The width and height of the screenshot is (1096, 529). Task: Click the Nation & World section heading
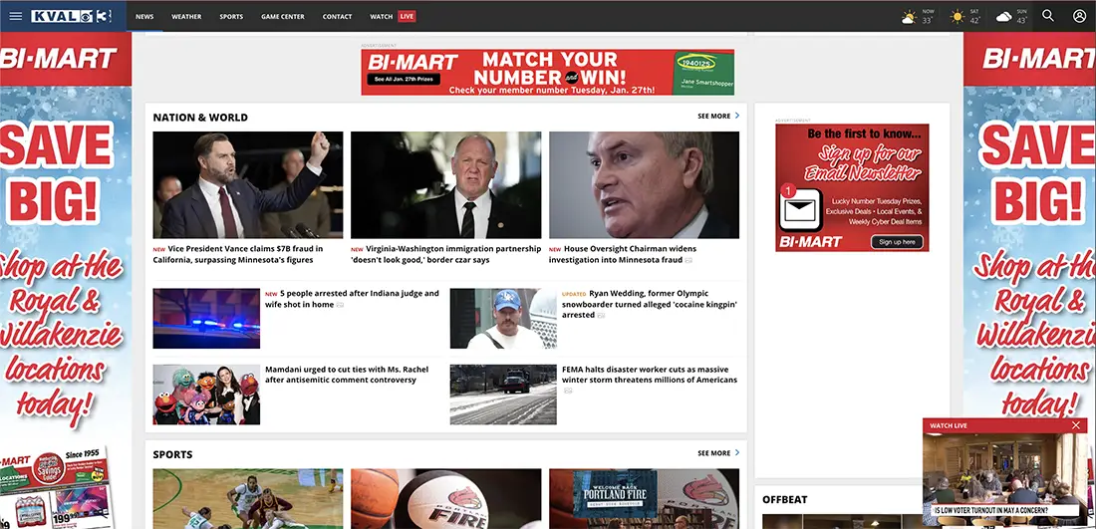coord(200,118)
